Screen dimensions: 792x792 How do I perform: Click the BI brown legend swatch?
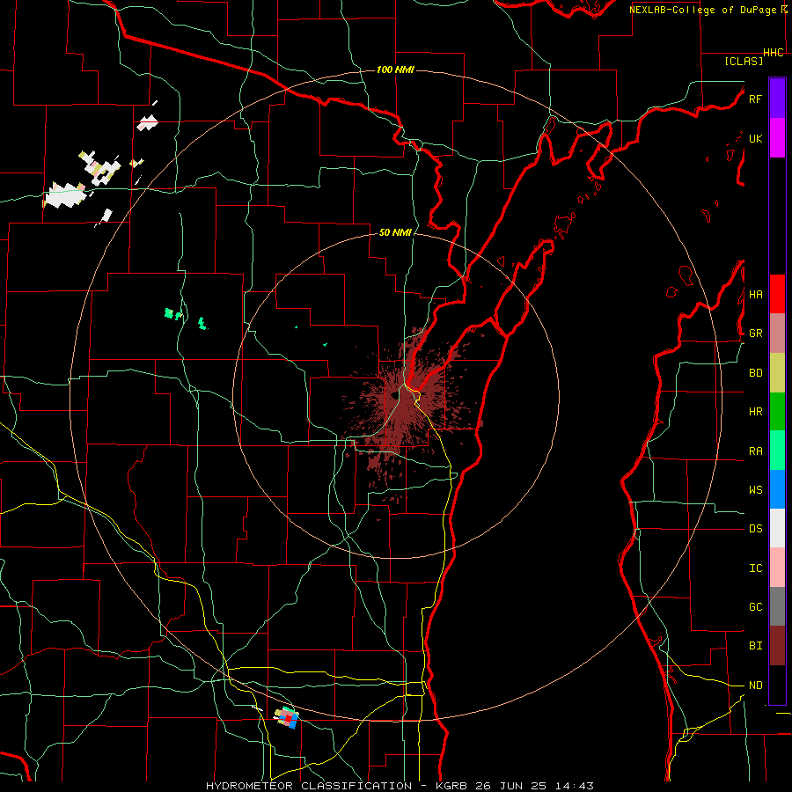(x=777, y=646)
